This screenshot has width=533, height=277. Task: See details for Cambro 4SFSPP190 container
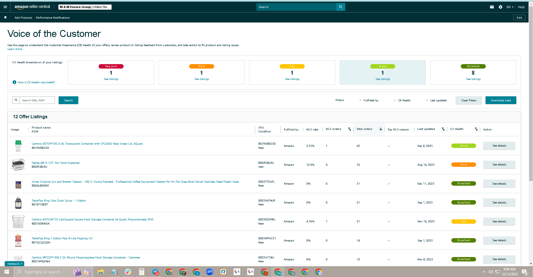pyautogui.click(x=499, y=146)
